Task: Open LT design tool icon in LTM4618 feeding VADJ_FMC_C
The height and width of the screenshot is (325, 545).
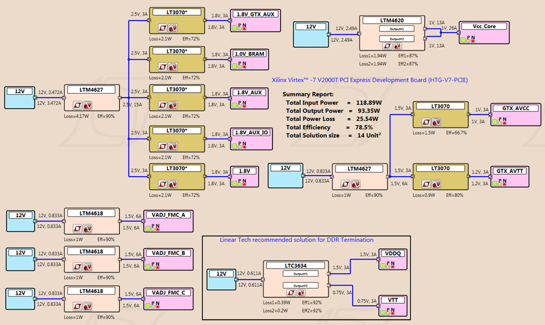Action: [77, 306]
